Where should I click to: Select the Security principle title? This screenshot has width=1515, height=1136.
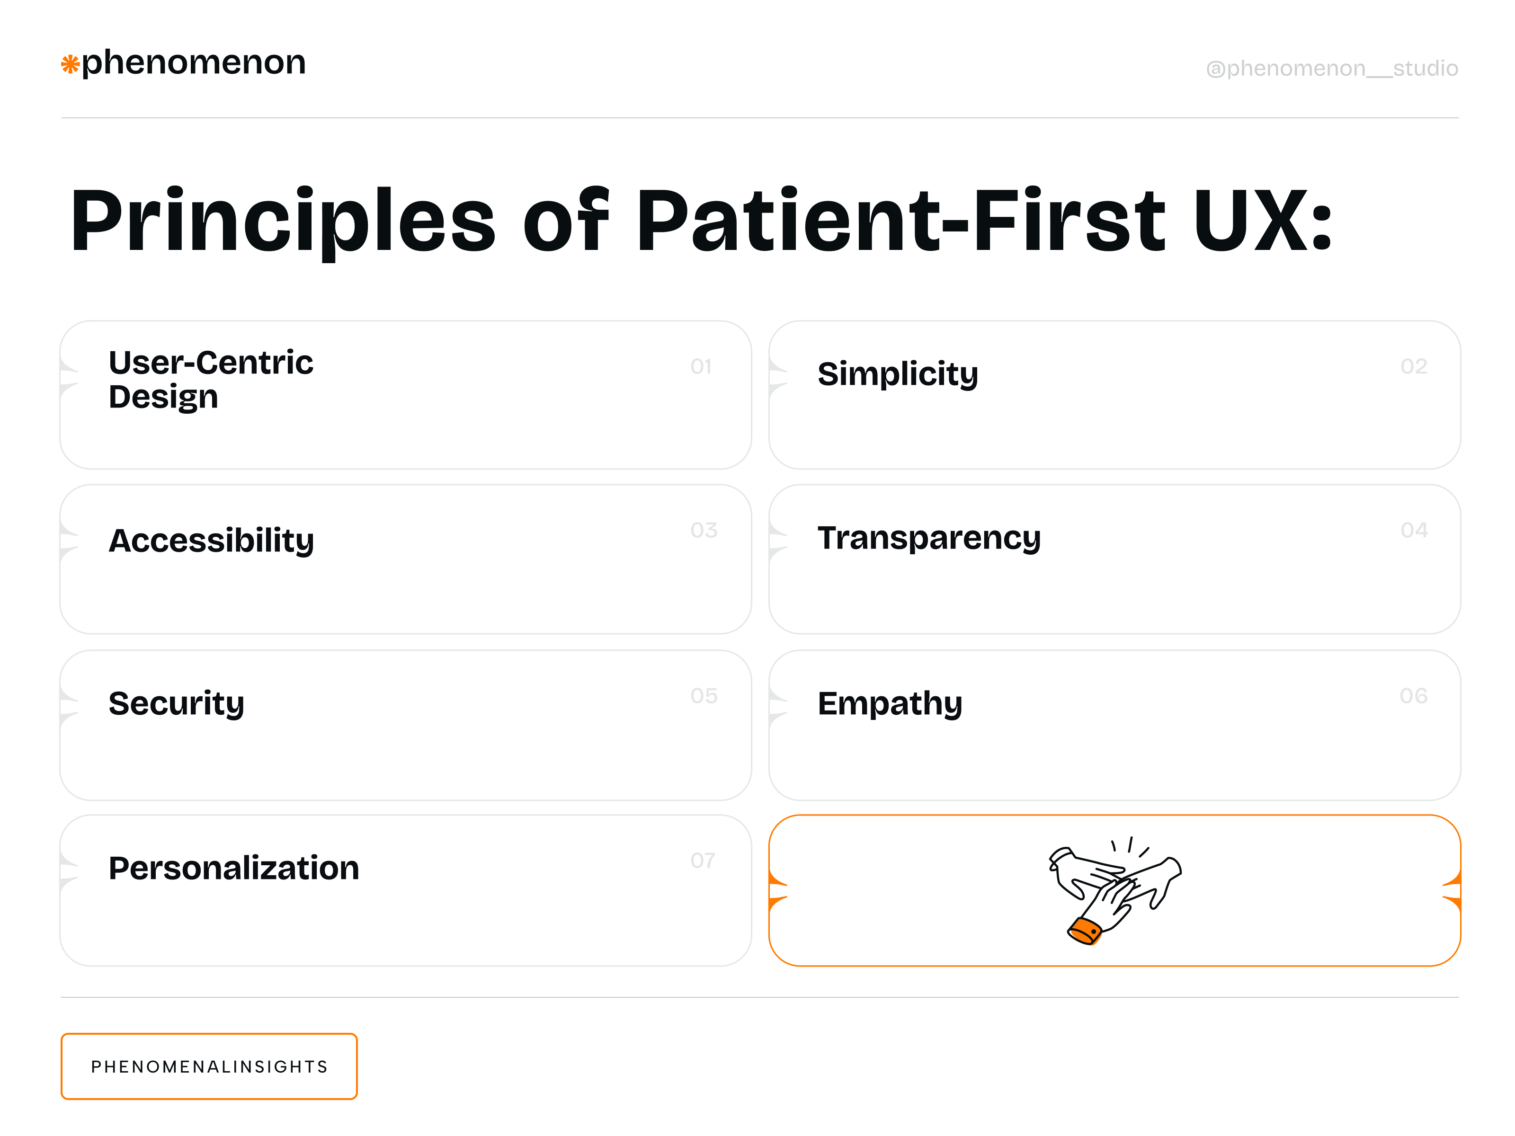[x=176, y=703]
